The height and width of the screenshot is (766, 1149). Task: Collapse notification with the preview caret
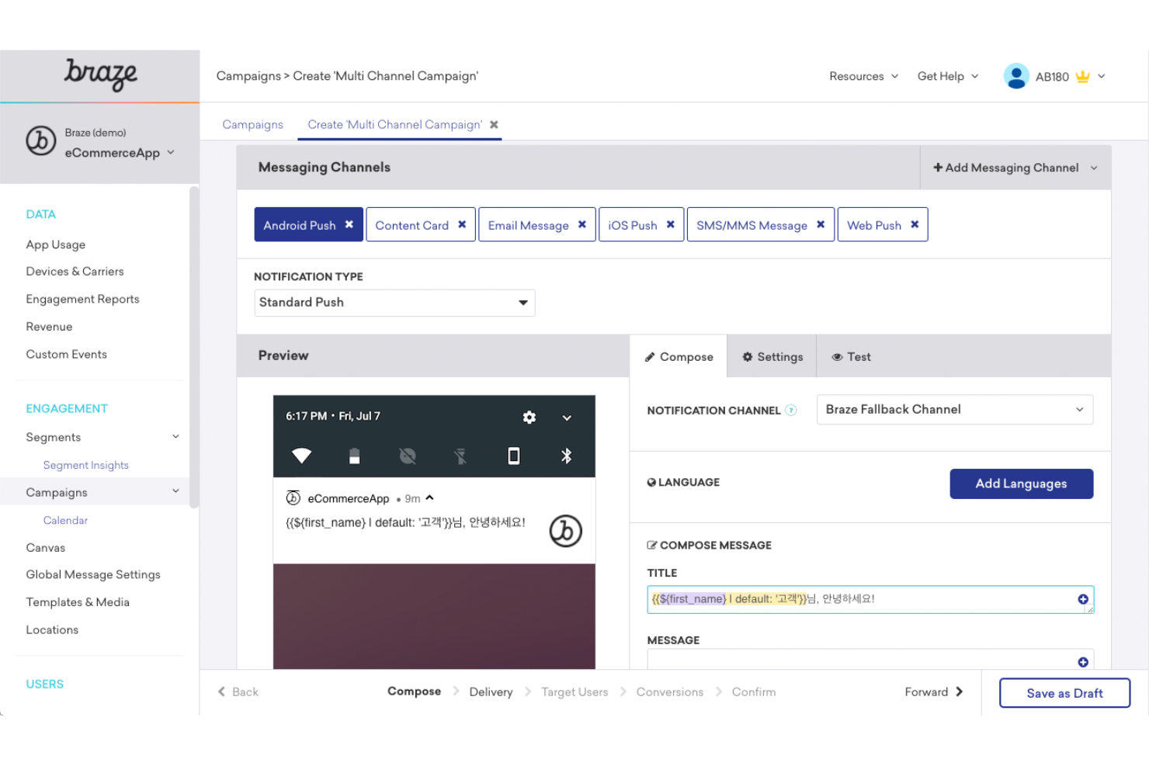coord(430,498)
